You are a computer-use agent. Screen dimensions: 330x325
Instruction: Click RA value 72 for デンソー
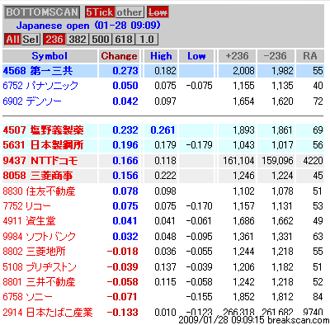(318, 101)
